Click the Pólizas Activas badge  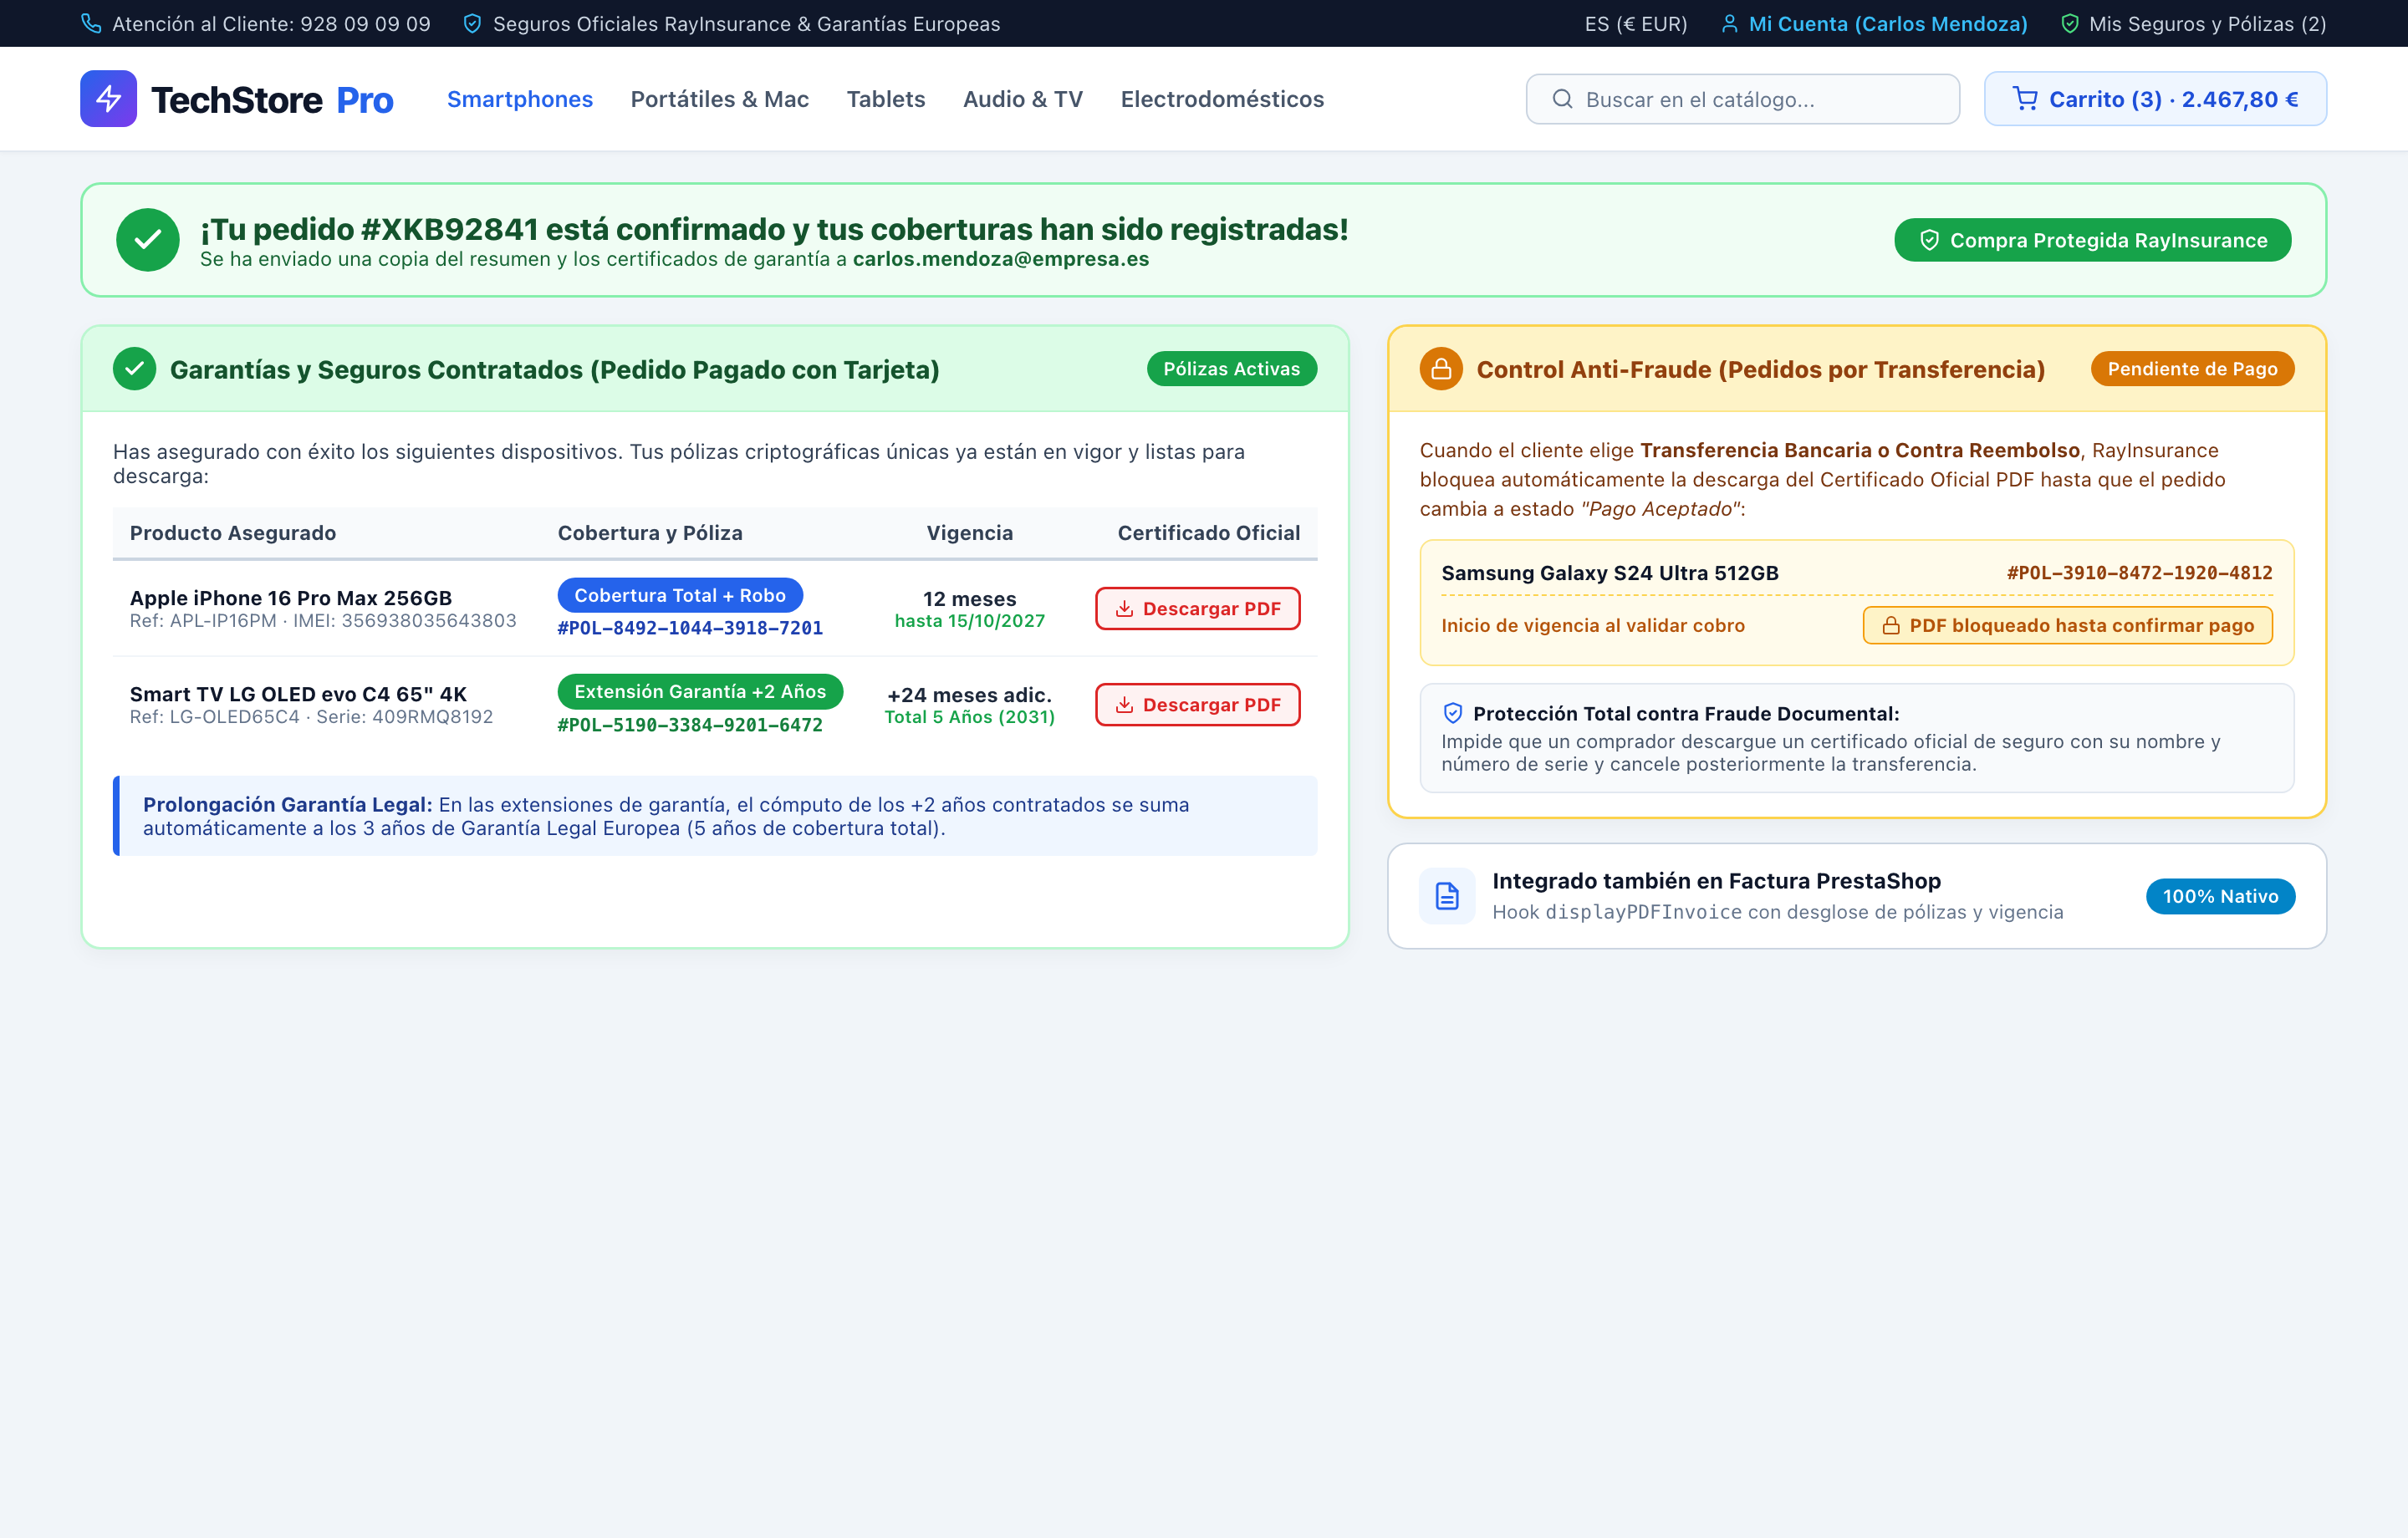(x=1231, y=369)
